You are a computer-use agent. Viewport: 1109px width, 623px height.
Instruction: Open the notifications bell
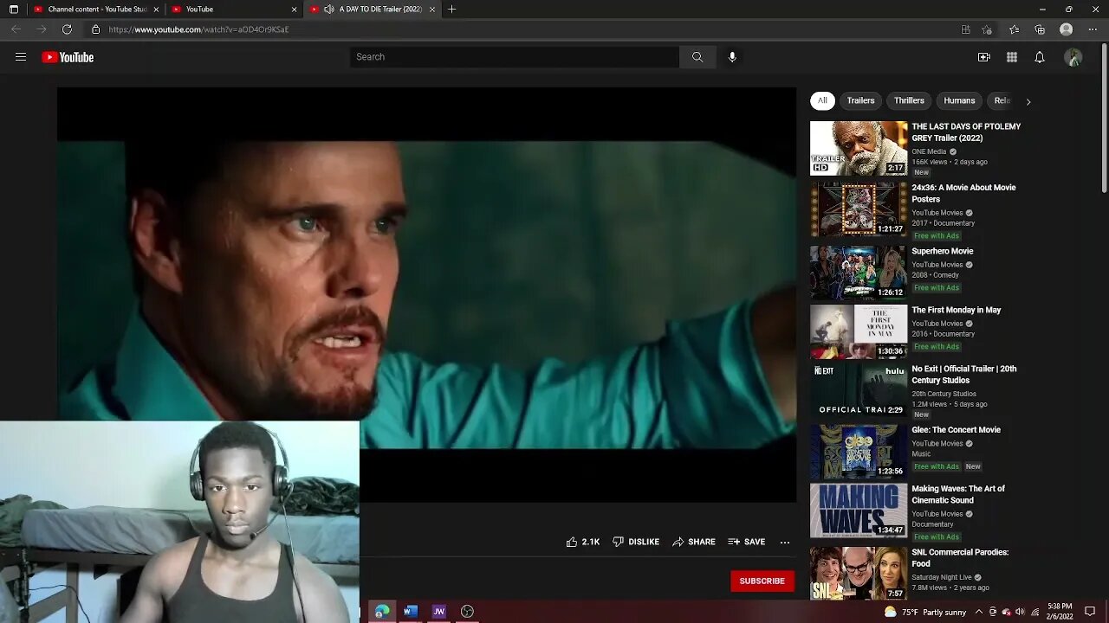tap(1040, 57)
